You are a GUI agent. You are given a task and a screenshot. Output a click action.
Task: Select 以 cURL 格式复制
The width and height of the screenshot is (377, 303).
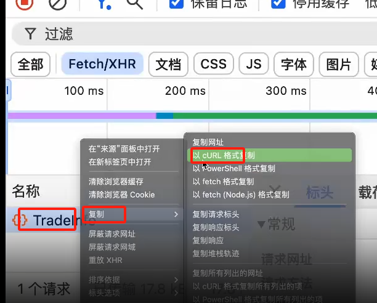(x=269, y=155)
